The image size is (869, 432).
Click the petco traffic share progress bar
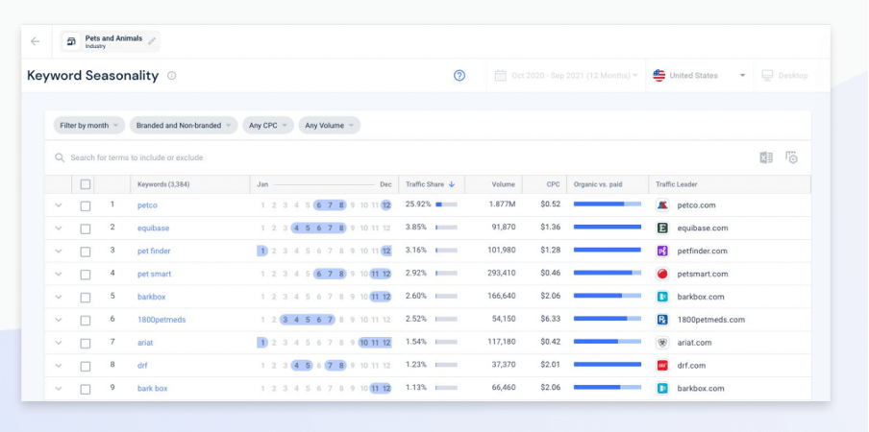pos(447,204)
